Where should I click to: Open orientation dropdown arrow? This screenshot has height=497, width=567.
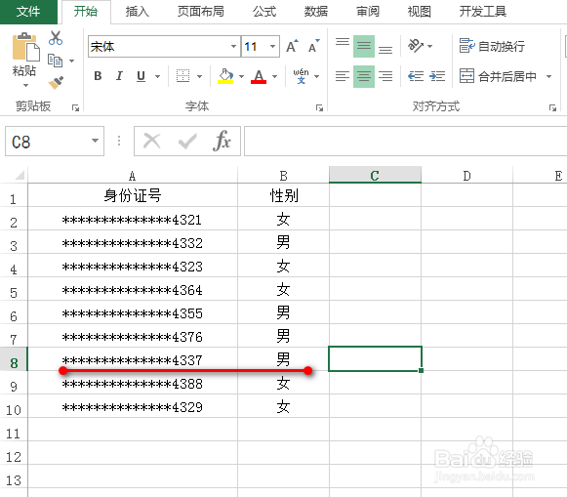tap(430, 46)
